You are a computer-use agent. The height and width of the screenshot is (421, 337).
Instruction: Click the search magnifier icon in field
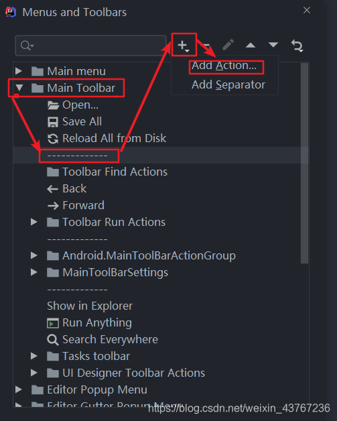click(27, 46)
